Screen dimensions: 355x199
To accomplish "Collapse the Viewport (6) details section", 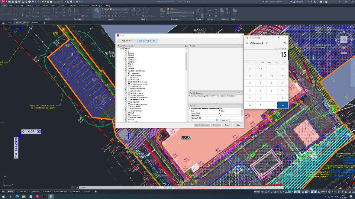I will click(190, 118).
